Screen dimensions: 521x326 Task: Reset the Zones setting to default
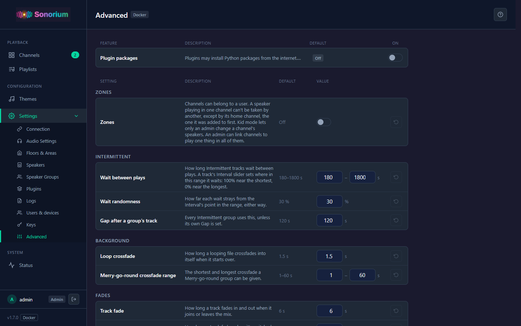click(x=396, y=122)
